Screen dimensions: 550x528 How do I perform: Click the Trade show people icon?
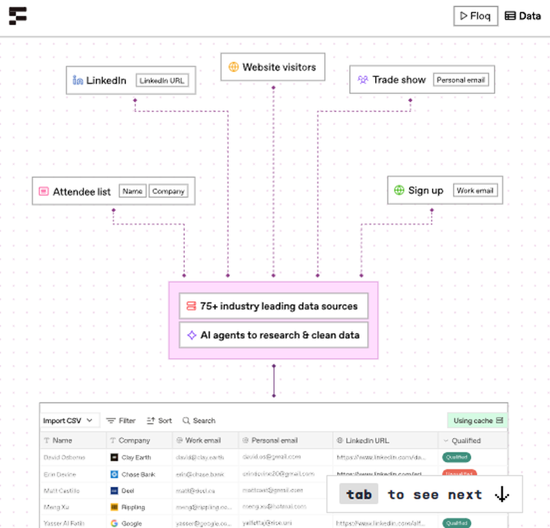pyautogui.click(x=363, y=80)
